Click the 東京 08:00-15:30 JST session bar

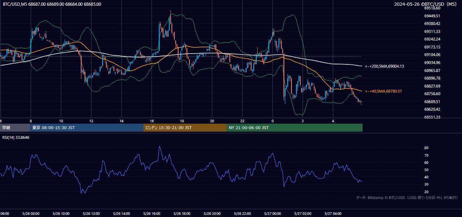(87, 128)
